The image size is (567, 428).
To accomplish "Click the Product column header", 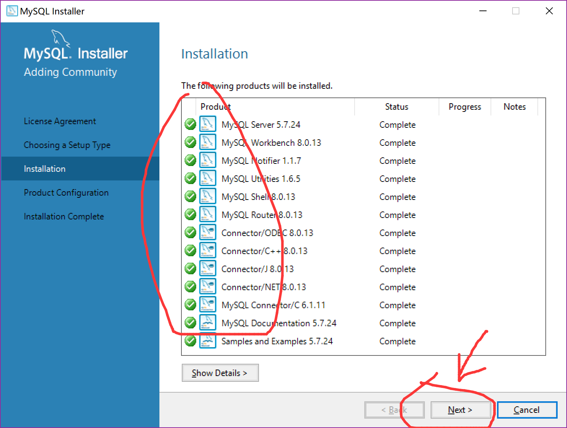I will click(275, 107).
